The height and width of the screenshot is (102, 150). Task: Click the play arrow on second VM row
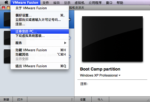coord(70,38)
